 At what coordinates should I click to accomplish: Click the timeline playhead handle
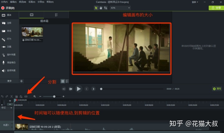[x=15, y=100]
